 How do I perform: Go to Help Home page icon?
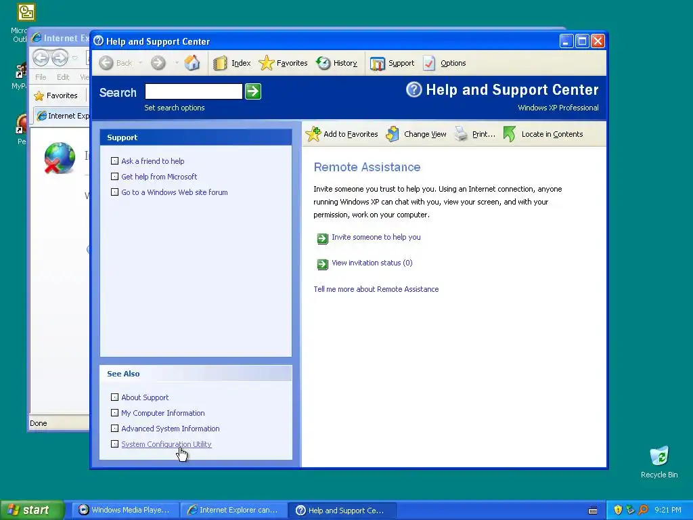point(192,63)
